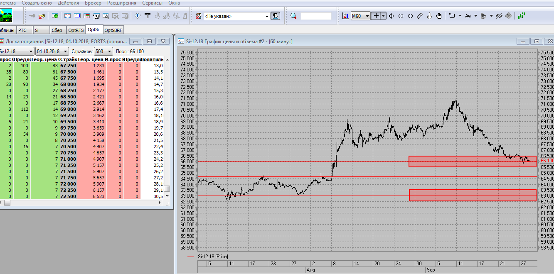Open the Окна menu
Screen dimensions: 554x274
(174, 3)
